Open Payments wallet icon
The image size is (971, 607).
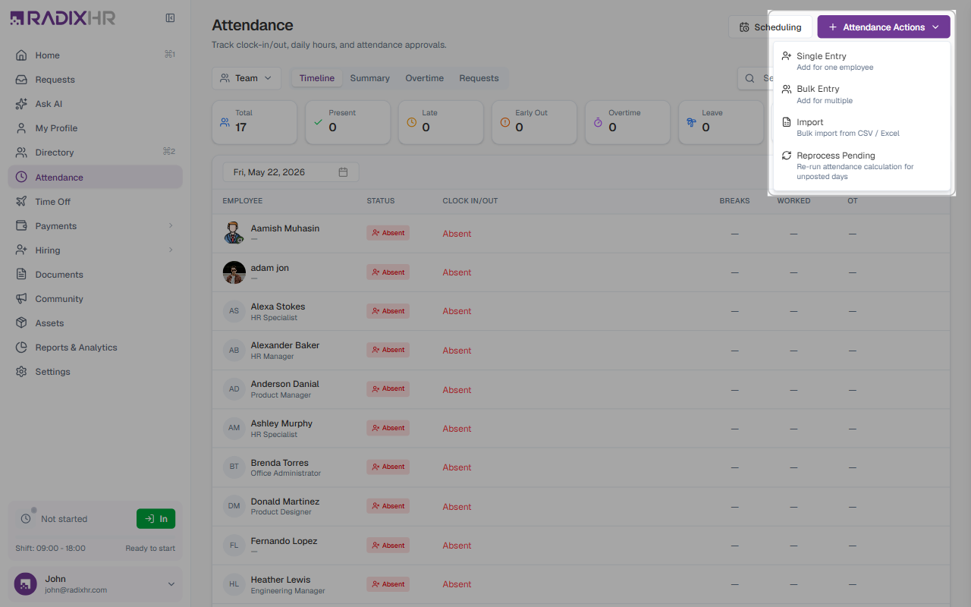21,225
